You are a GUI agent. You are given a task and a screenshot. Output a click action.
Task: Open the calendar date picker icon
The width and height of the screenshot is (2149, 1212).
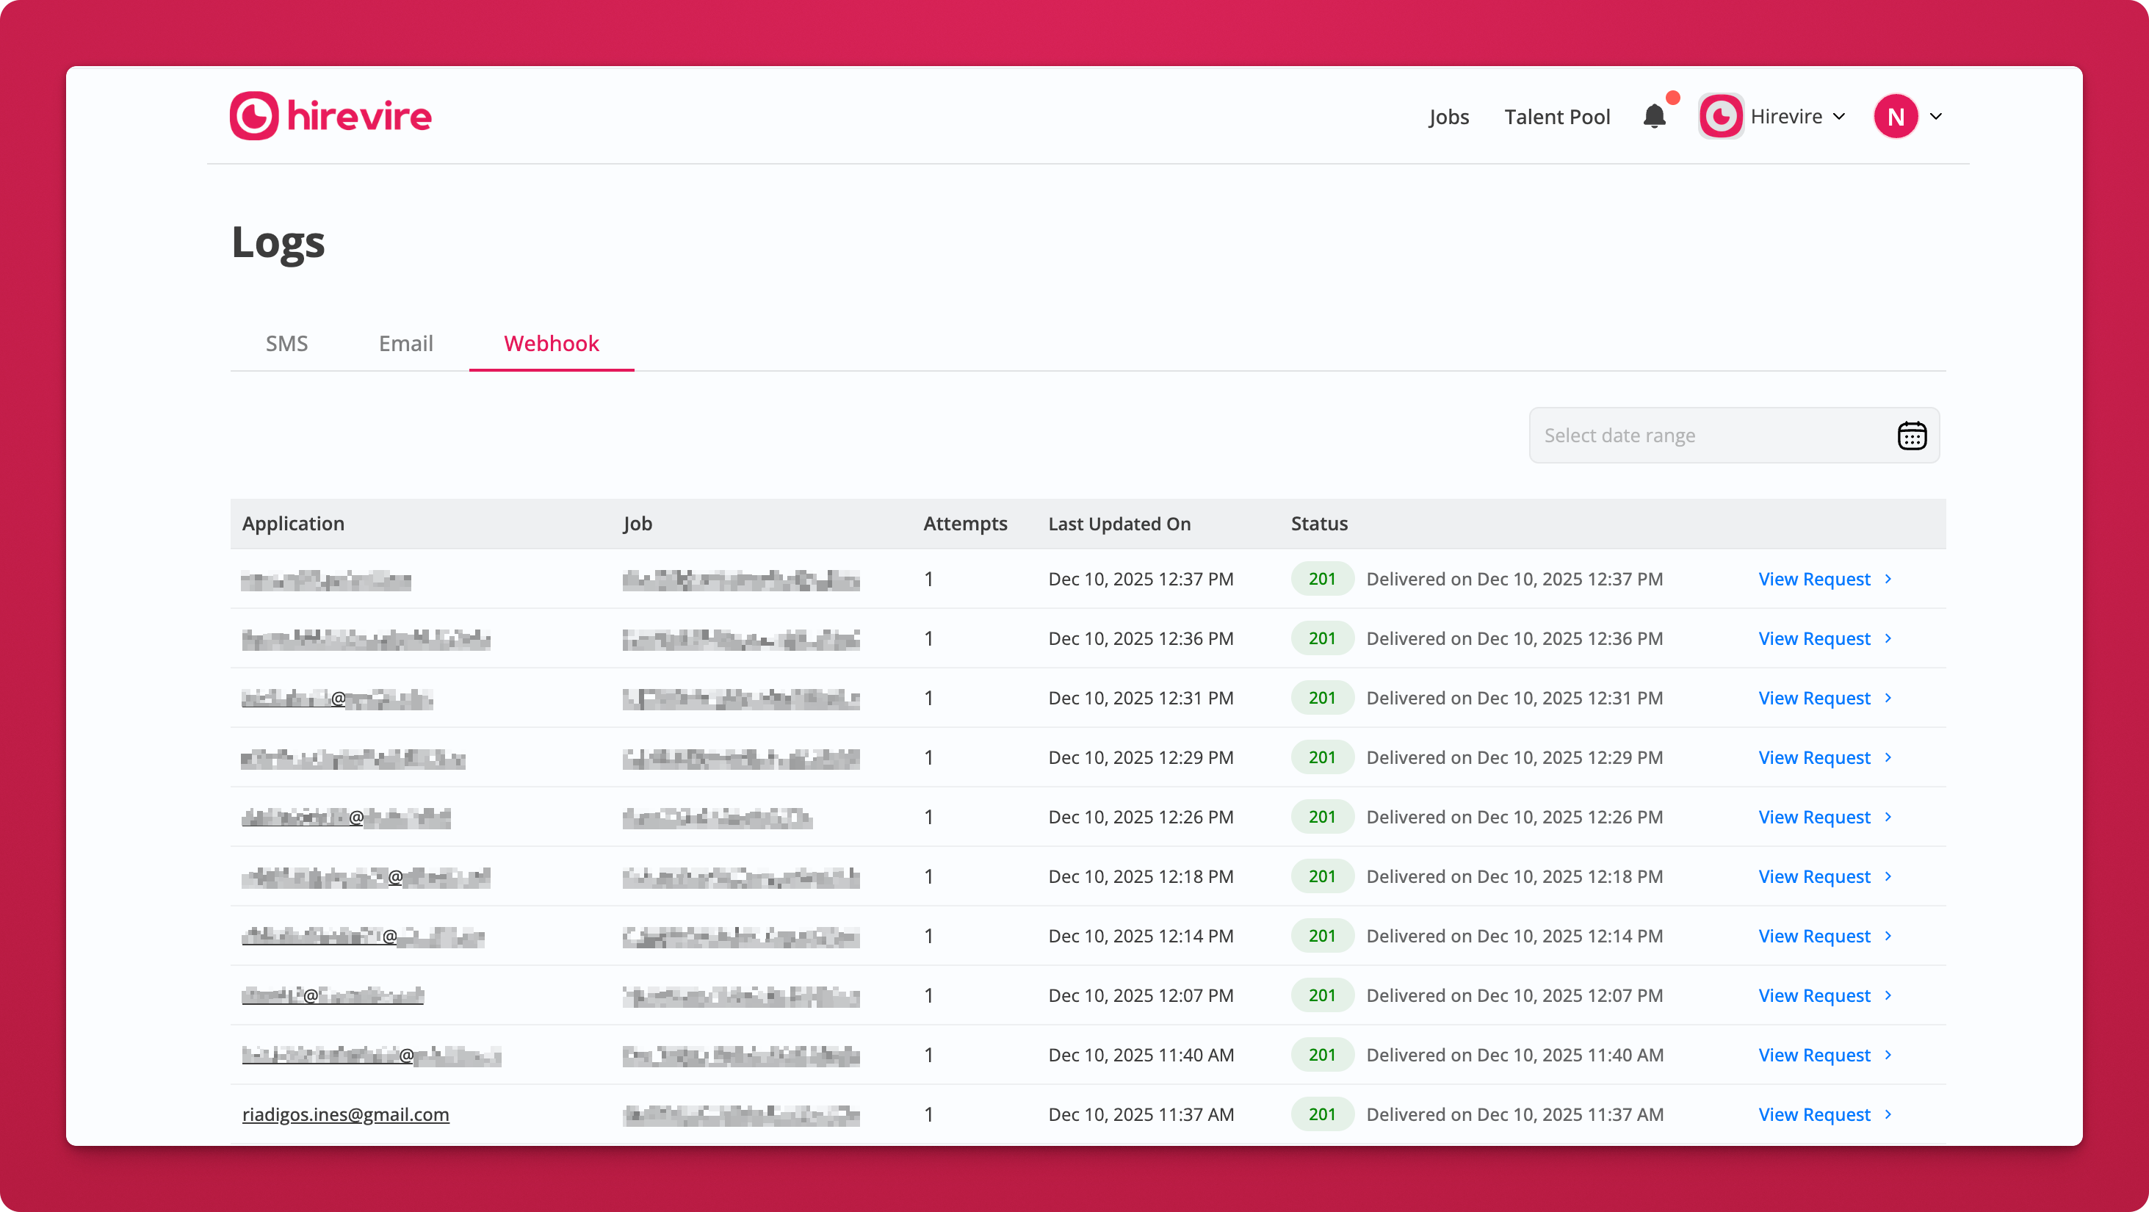click(x=1912, y=436)
